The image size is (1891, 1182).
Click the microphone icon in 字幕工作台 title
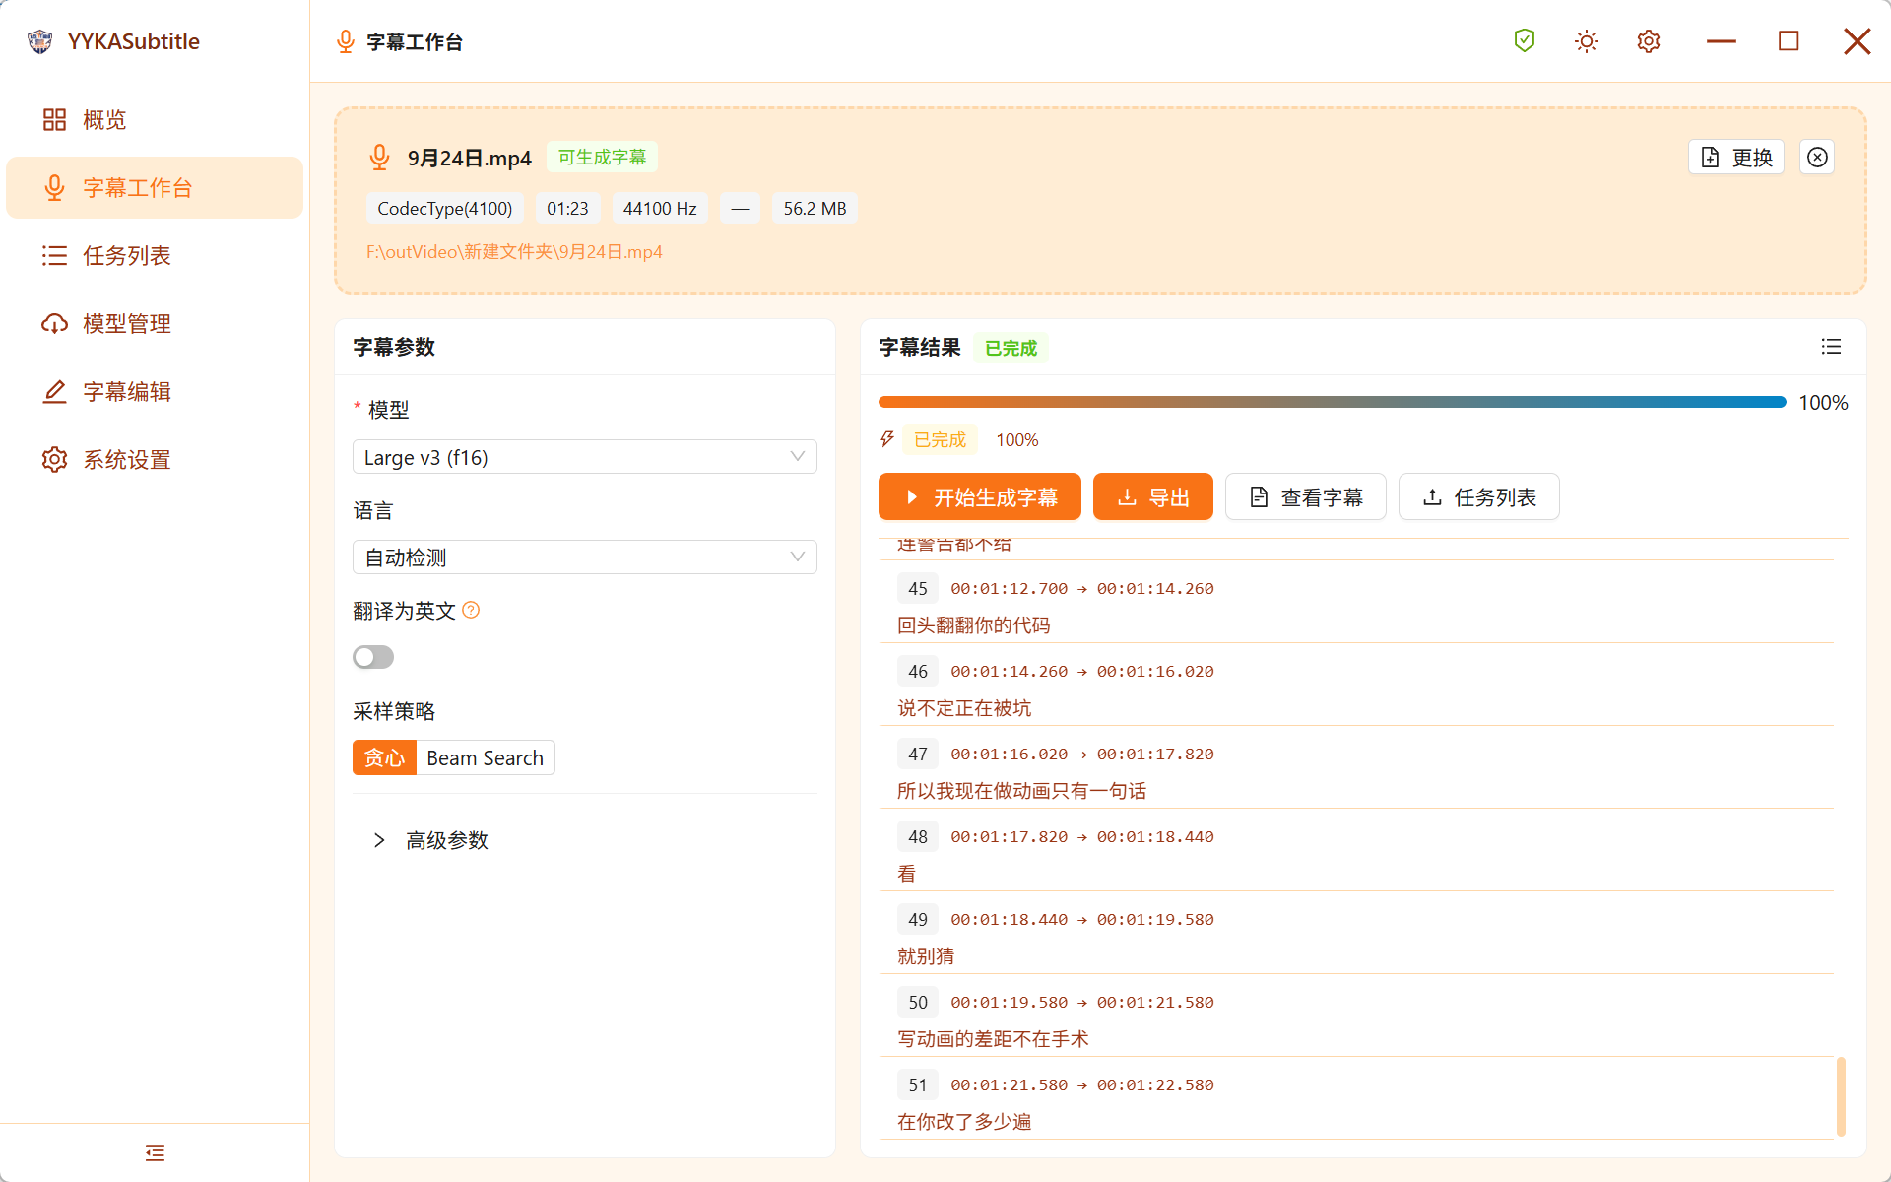(x=345, y=41)
